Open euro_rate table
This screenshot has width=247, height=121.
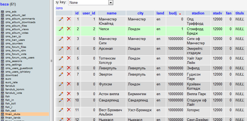[x=11, y=82]
